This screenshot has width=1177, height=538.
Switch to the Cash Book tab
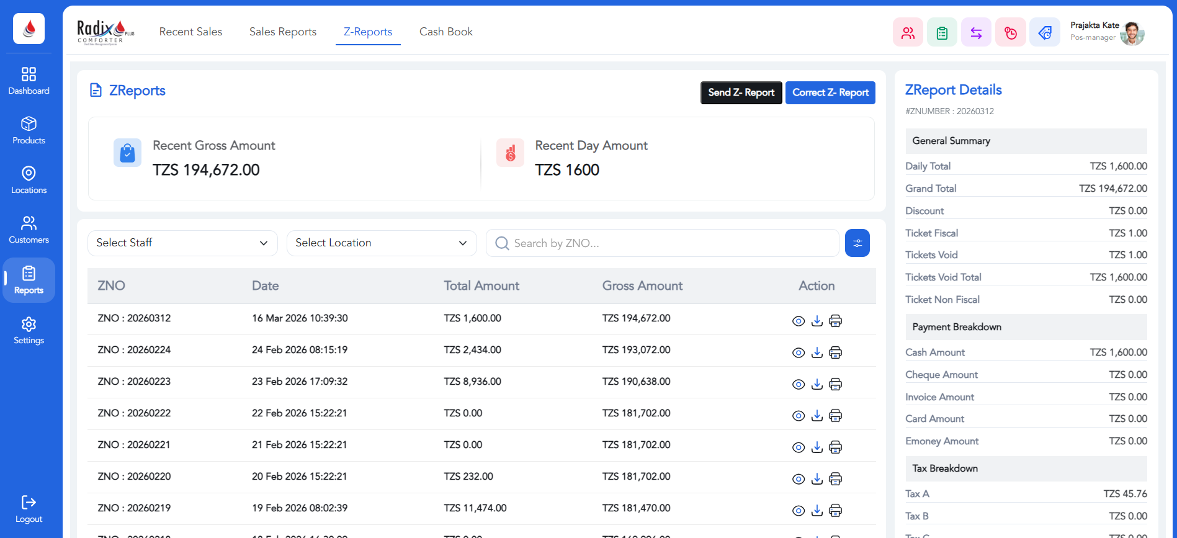445,32
